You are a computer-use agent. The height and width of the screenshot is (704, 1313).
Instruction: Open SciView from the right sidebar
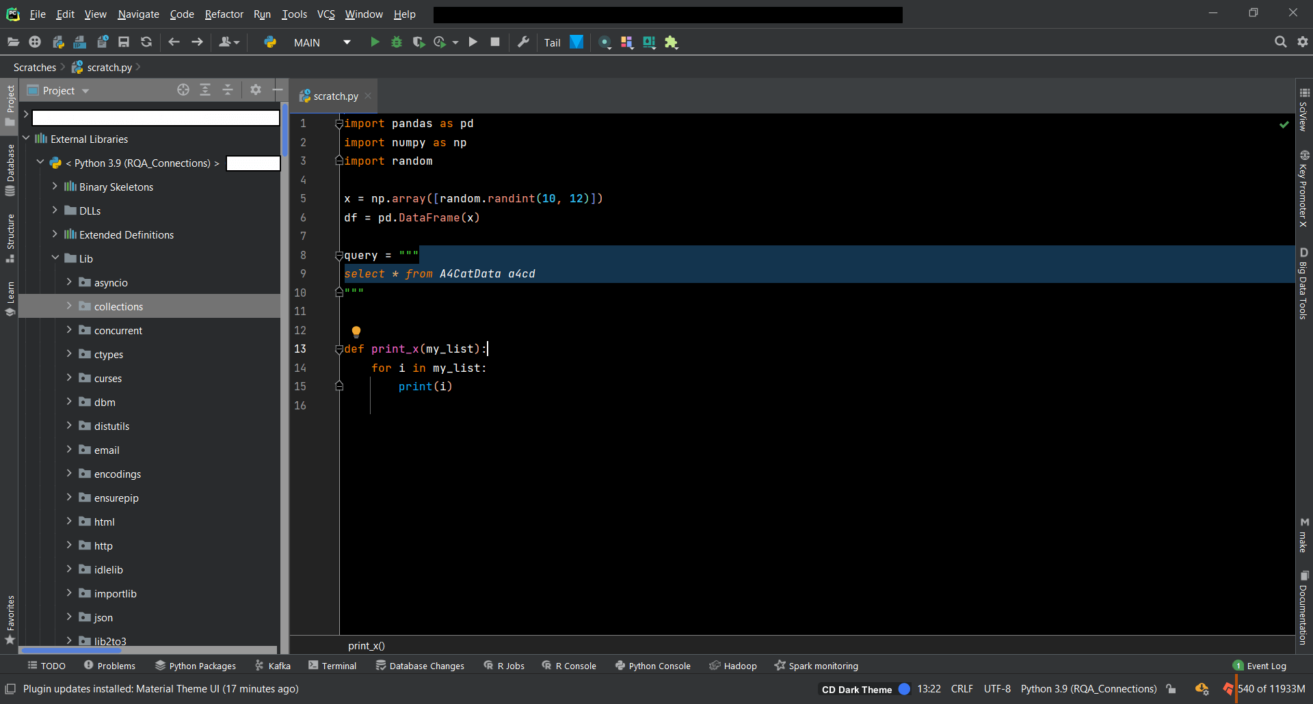pos(1305,115)
